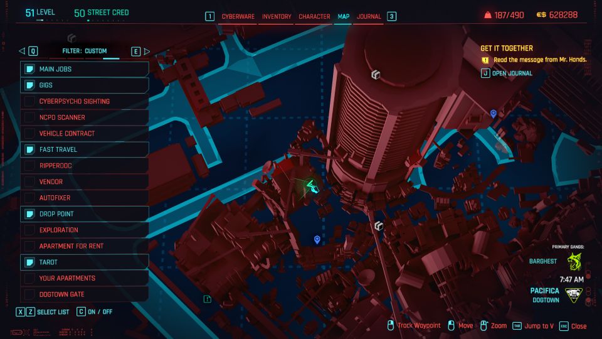Select the Tarot filter row label
The image size is (602, 339).
(x=48, y=262)
